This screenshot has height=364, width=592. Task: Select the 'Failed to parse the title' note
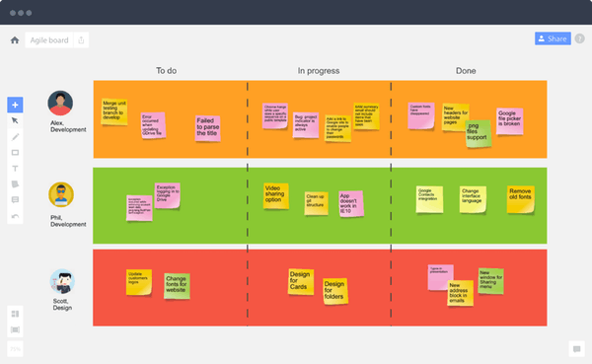tap(207, 128)
